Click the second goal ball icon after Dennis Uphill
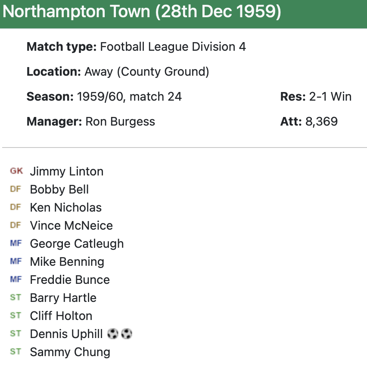The width and height of the screenshot is (367, 369). 126,334
